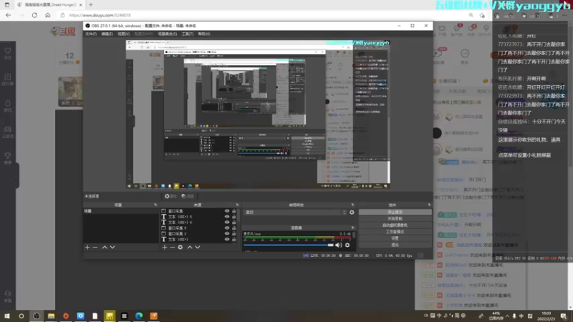Remove the selected scene with minus icon

(x=95, y=247)
